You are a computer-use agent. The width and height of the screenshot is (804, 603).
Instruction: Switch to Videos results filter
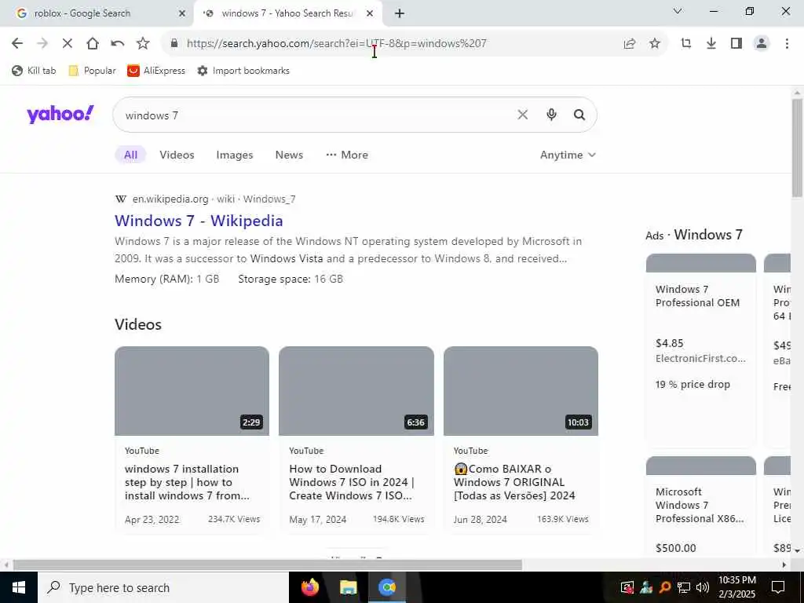coord(177,155)
